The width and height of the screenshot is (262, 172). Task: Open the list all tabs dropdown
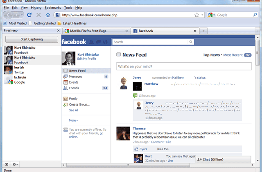(257, 31)
